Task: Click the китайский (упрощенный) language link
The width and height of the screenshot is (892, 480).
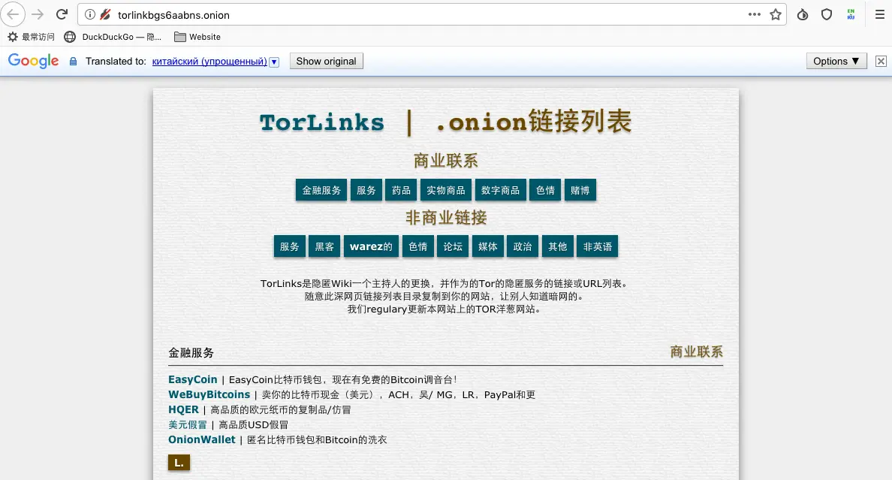Action: pos(209,62)
